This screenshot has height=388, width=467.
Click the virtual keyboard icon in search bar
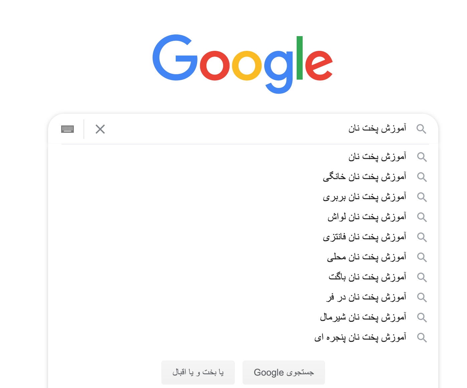(67, 129)
